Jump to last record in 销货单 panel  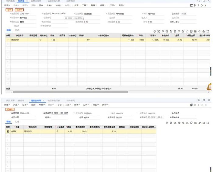pyautogui.click(x=205, y=5)
